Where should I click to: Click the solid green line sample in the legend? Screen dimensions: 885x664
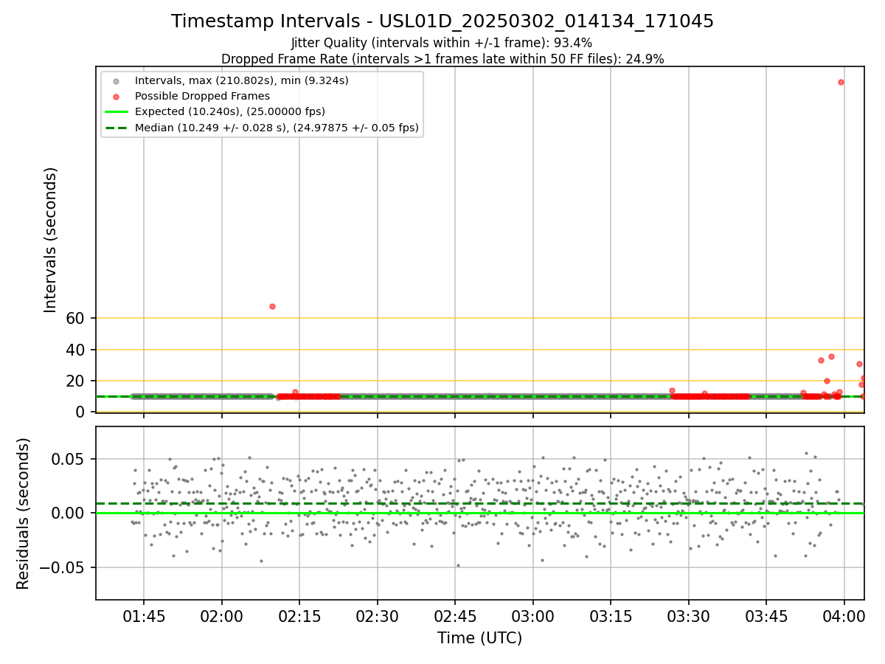pos(117,112)
